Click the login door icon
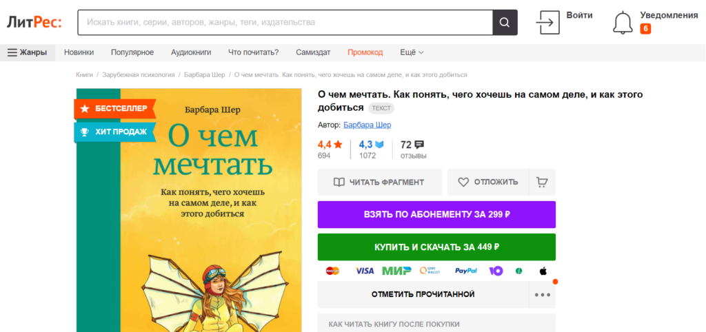This screenshot has width=706, height=332. coord(547,22)
